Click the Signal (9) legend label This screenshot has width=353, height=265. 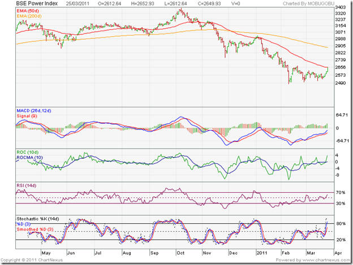tap(27, 116)
